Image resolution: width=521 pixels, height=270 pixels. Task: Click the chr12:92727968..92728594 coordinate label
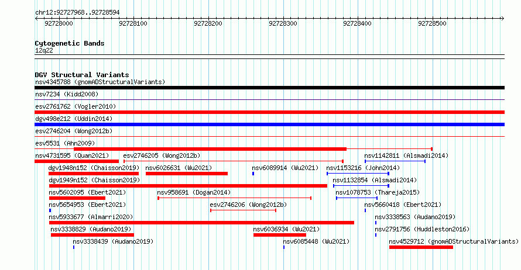(x=77, y=13)
